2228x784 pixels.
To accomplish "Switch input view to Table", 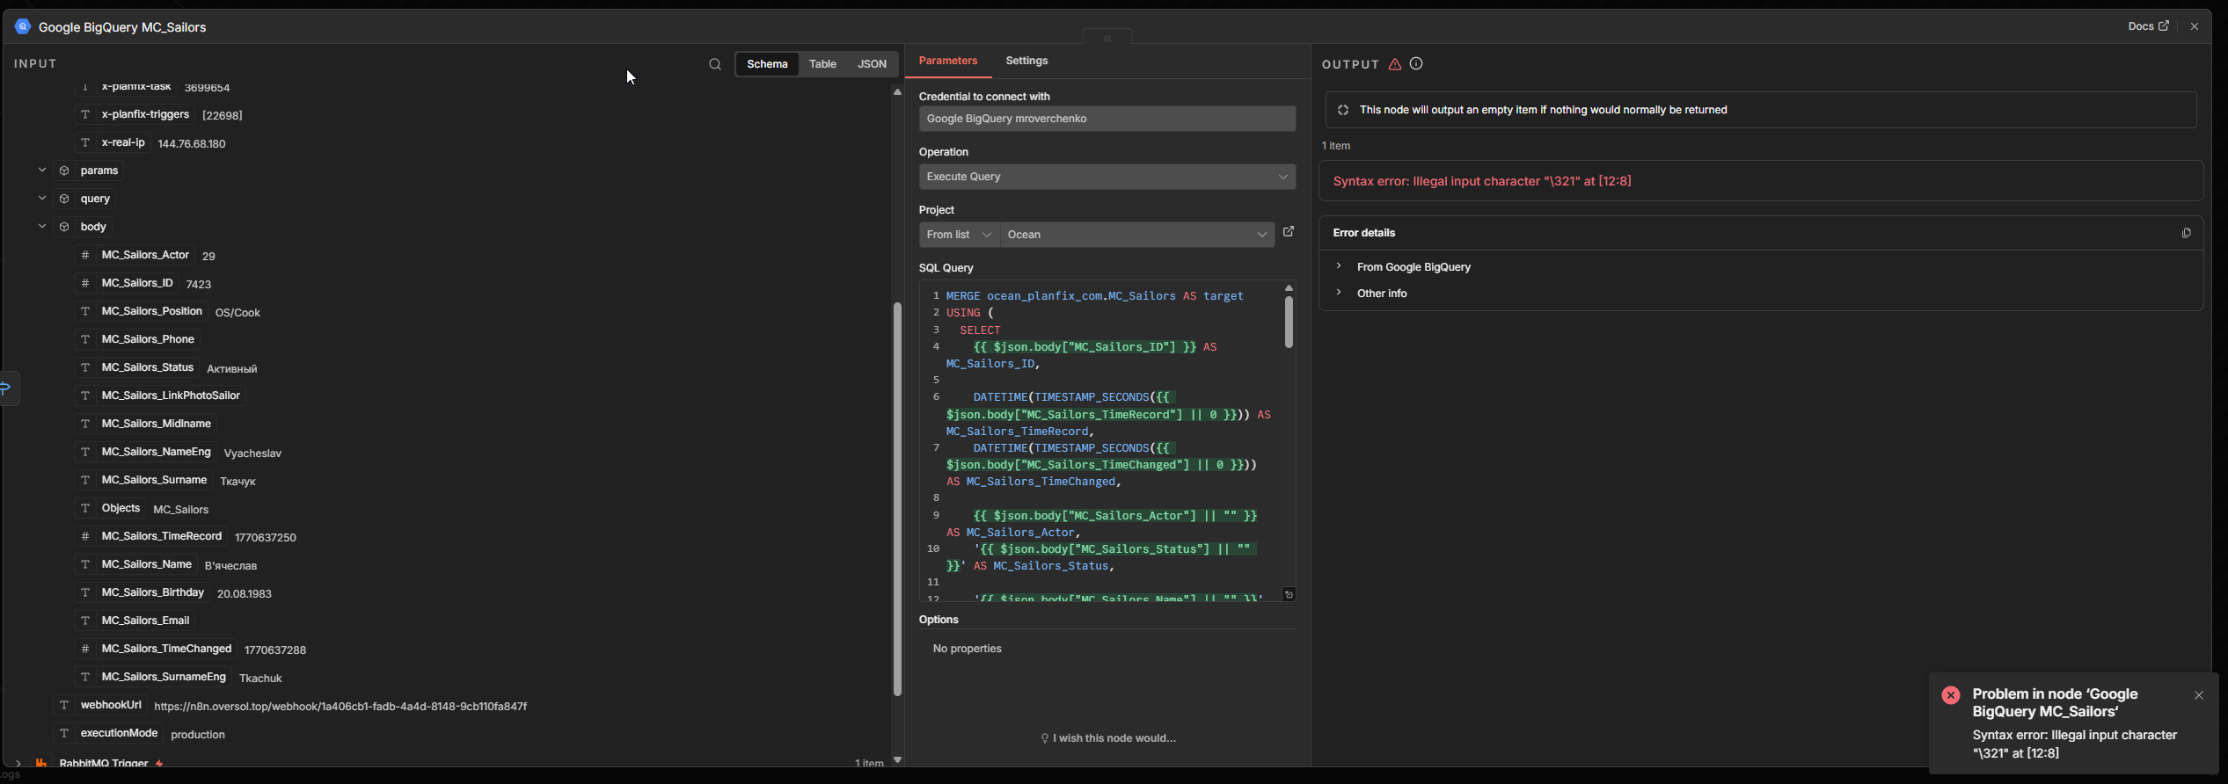I will click(822, 64).
